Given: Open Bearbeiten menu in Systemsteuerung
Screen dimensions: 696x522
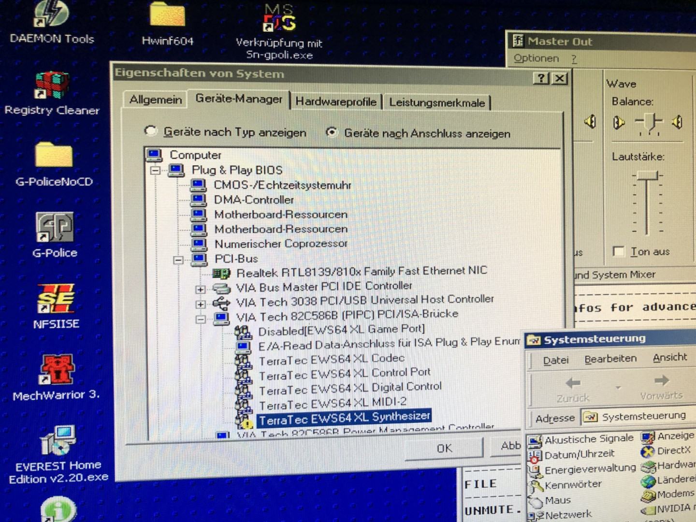Looking at the screenshot, I should tap(610, 359).
